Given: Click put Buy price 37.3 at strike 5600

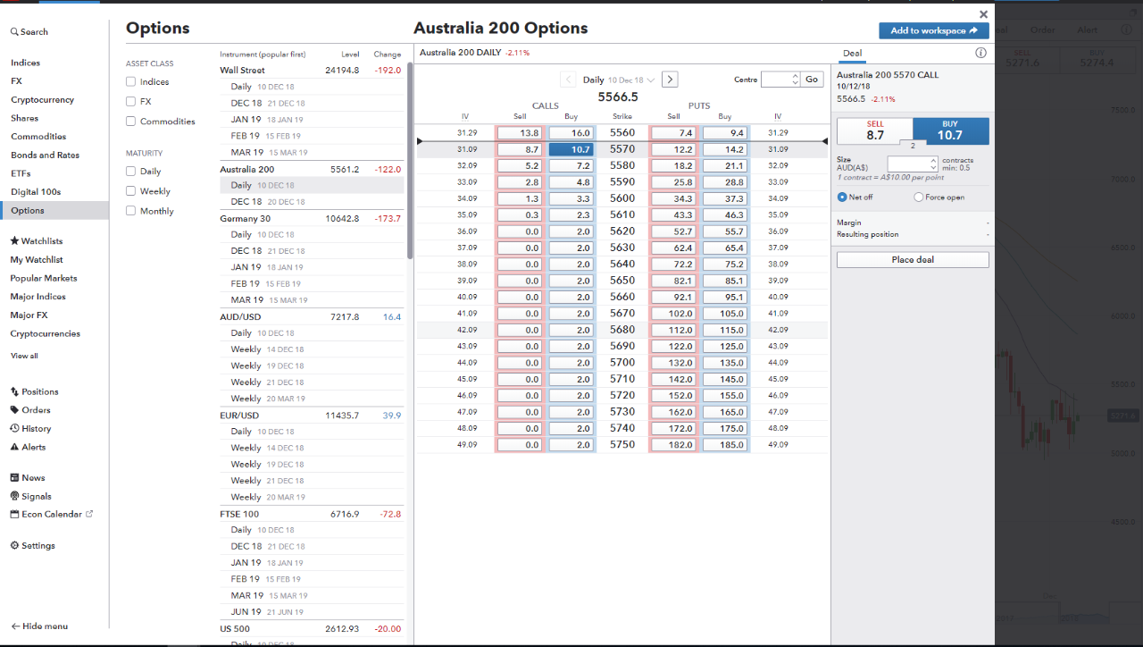Looking at the screenshot, I should [x=725, y=199].
